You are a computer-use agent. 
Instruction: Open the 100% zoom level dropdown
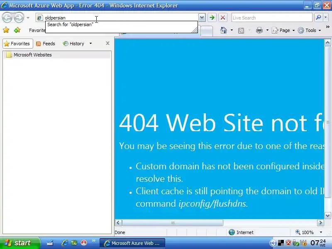[321, 232]
